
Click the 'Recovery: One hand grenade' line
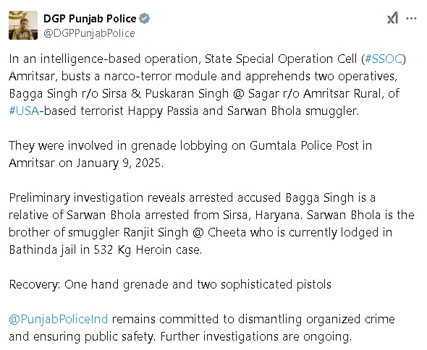coord(170,284)
